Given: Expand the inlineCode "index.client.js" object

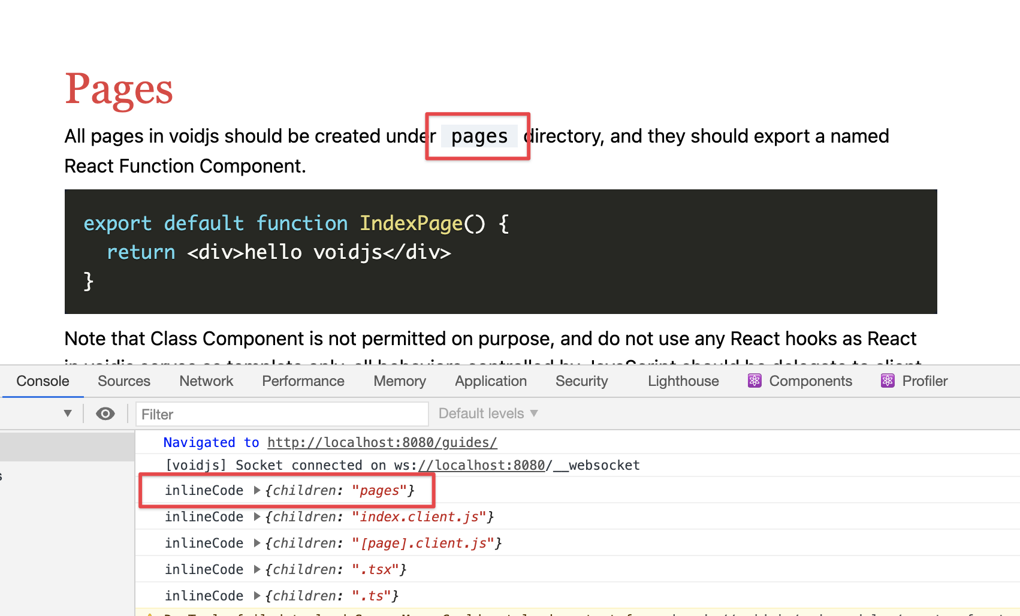Looking at the screenshot, I should click(x=257, y=517).
